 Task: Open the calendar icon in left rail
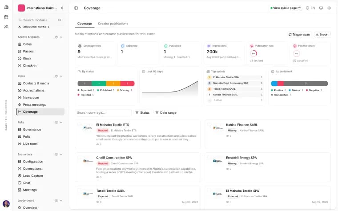[6, 17]
